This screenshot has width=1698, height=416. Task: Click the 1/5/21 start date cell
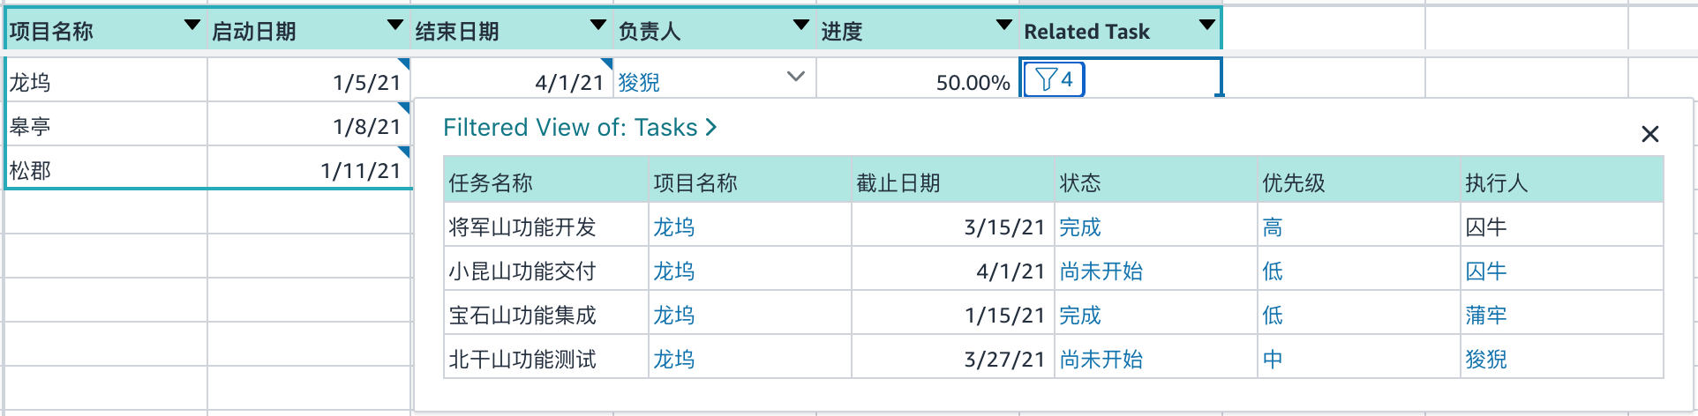(x=309, y=80)
